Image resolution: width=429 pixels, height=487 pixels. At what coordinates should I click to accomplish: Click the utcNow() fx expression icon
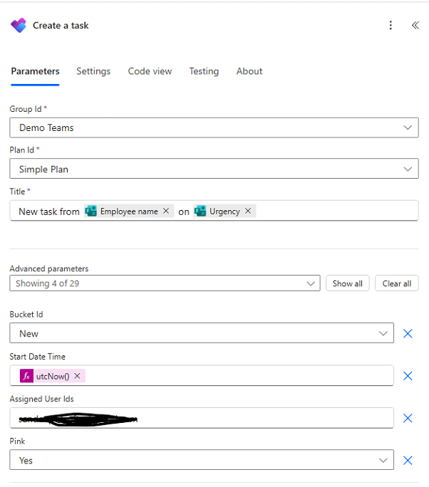[x=26, y=376]
